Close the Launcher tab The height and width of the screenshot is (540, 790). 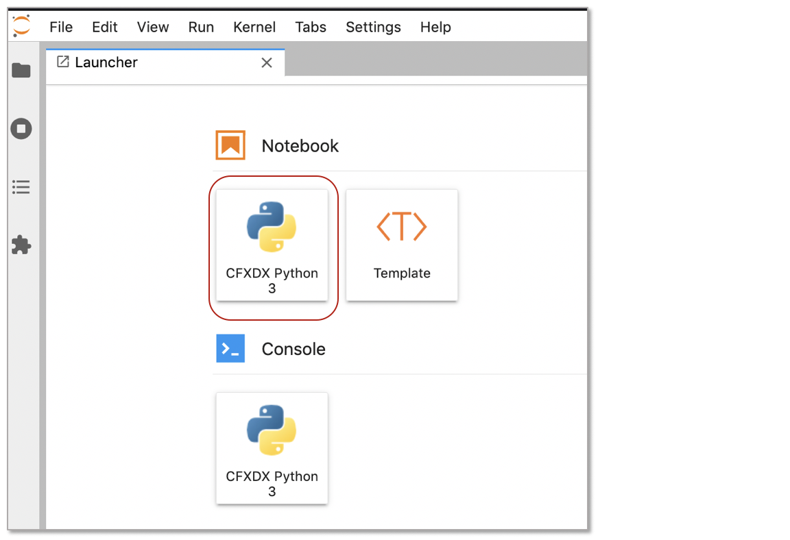pyautogui.click(x=267, y=62)
